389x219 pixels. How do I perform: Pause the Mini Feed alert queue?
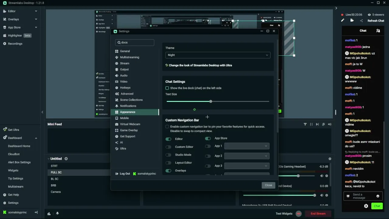(x=311, y=124)
